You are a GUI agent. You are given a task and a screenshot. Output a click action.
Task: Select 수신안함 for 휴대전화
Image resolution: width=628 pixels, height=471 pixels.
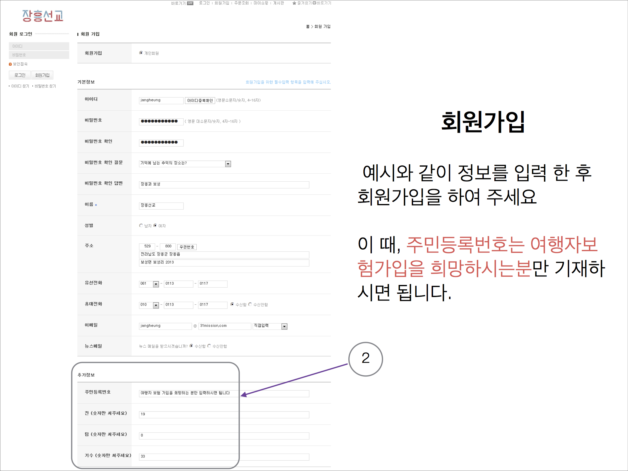tap(250, 304)
